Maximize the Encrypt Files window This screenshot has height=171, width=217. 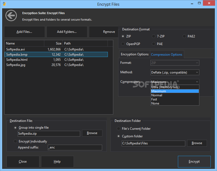point(199,3)
